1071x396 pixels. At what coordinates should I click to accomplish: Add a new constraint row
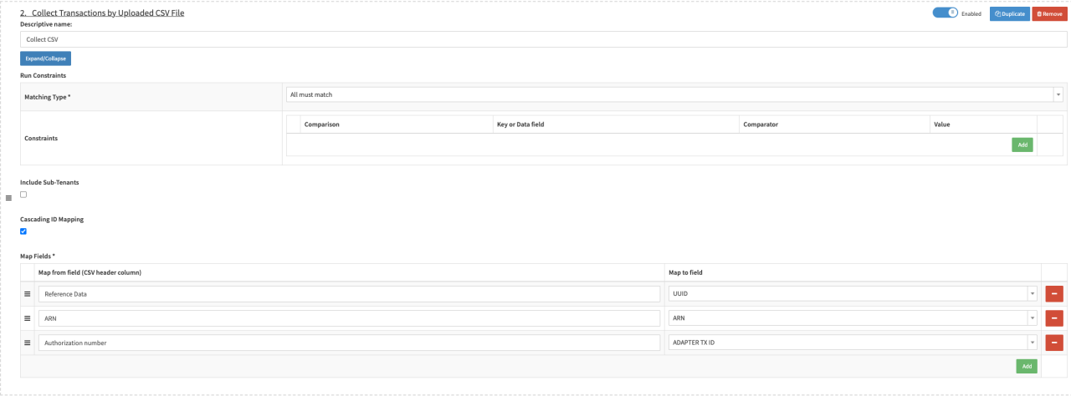point(1022,145)
